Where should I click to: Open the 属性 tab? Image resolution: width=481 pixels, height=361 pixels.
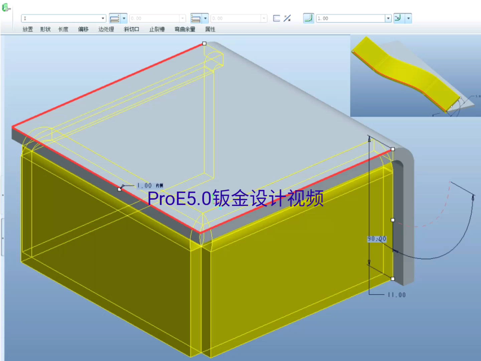(210, 29)
